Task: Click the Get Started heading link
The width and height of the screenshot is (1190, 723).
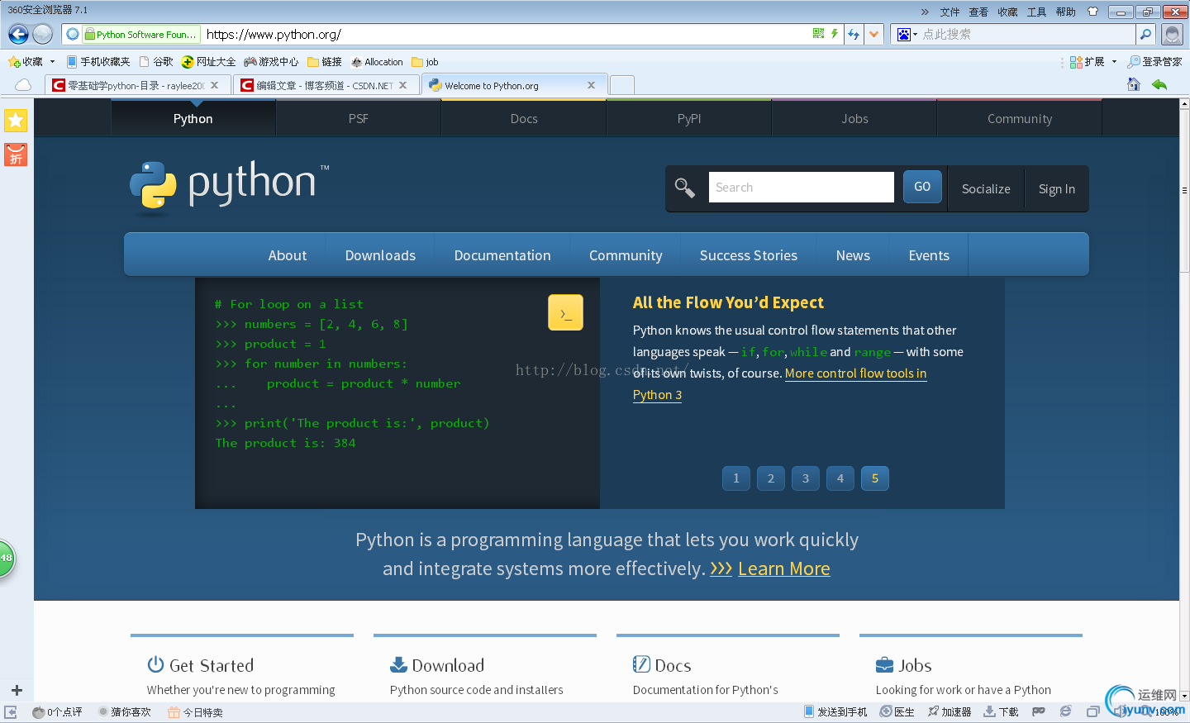Action: coord(212,665)
